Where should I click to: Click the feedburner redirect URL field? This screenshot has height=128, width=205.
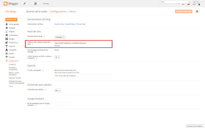click(x=82, y=43)
